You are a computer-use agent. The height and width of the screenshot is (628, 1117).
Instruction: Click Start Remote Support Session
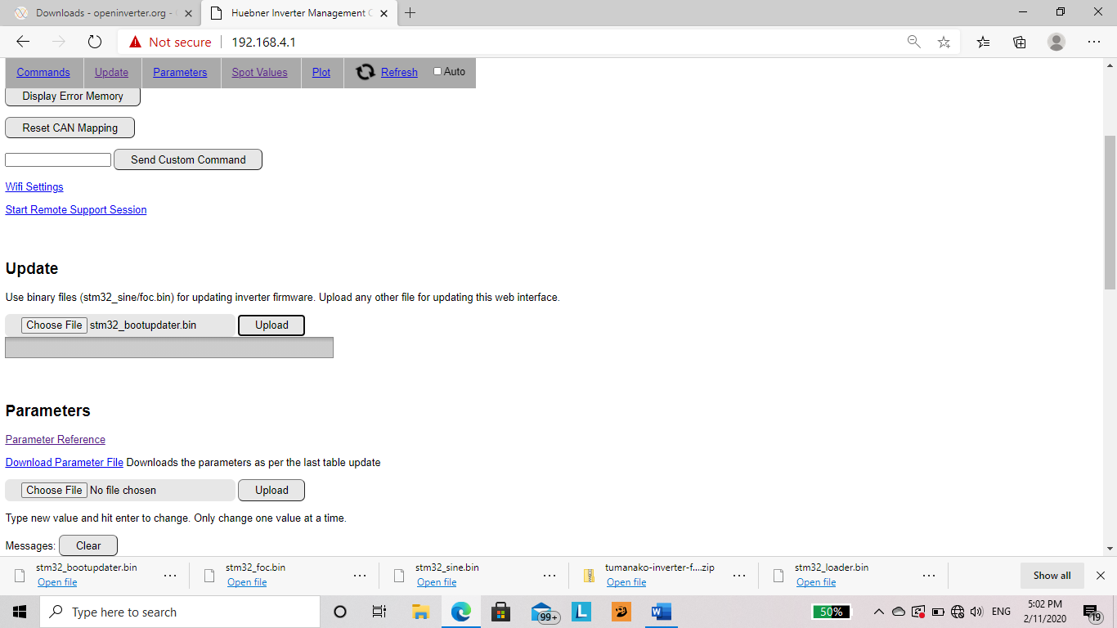click(76, 209)
